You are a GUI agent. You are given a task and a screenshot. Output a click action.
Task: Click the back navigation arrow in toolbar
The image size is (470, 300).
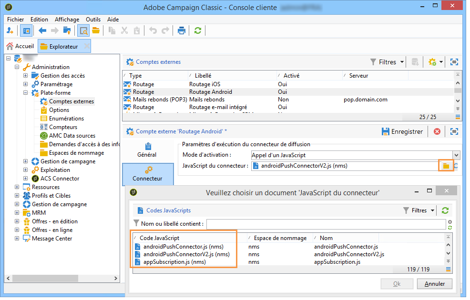click(42, 30)
